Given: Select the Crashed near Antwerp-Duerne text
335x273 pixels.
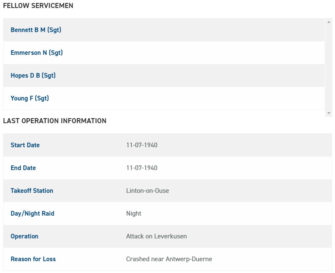Looking at the screenshot, I should pos(169,259).
